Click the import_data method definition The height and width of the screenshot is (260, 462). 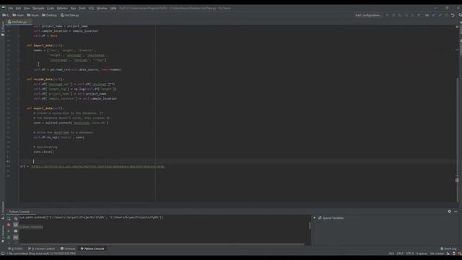45,45
